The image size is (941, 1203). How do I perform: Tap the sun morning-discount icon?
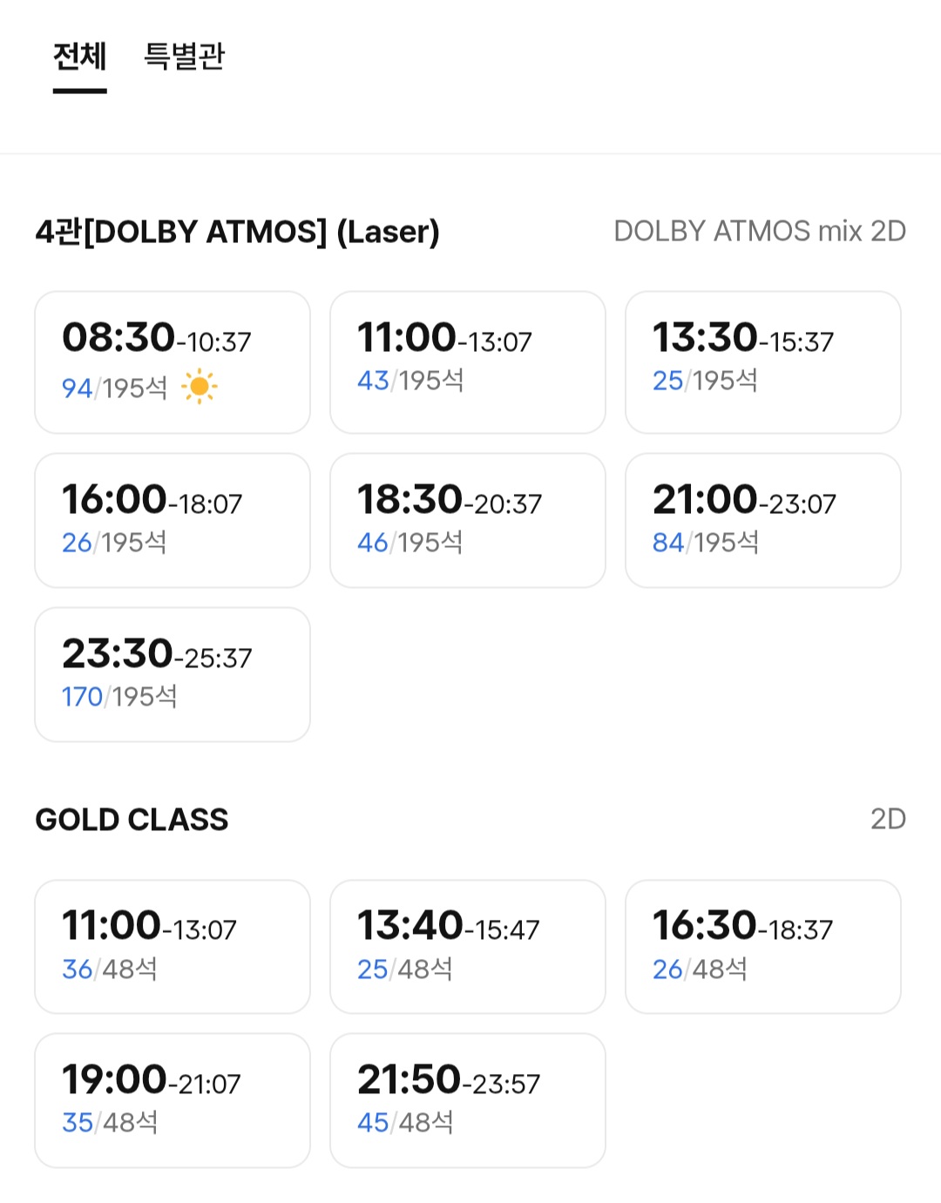click(200, 387)
